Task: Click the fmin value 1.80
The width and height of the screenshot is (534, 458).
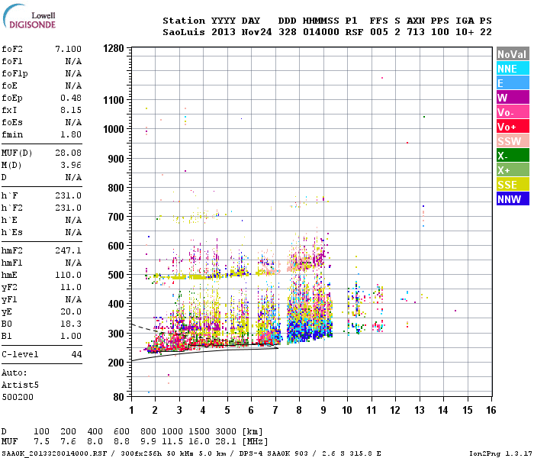Action: (x=71, y=134)
